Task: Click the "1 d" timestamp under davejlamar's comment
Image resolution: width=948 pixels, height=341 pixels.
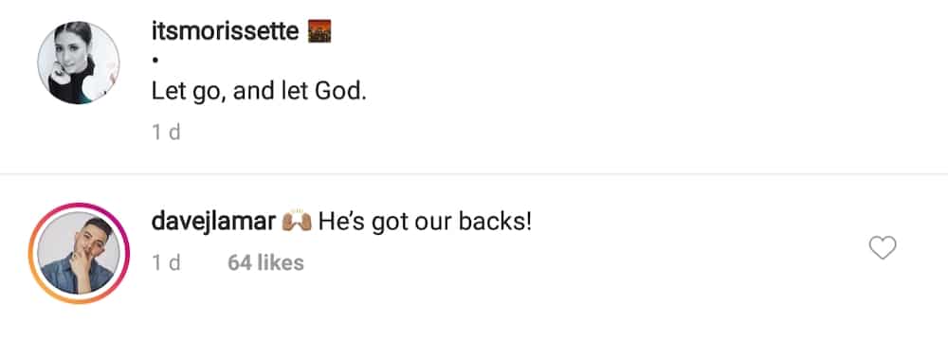Action: [166, 263]
